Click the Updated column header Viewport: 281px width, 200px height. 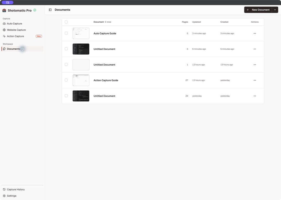click(196, 22)
